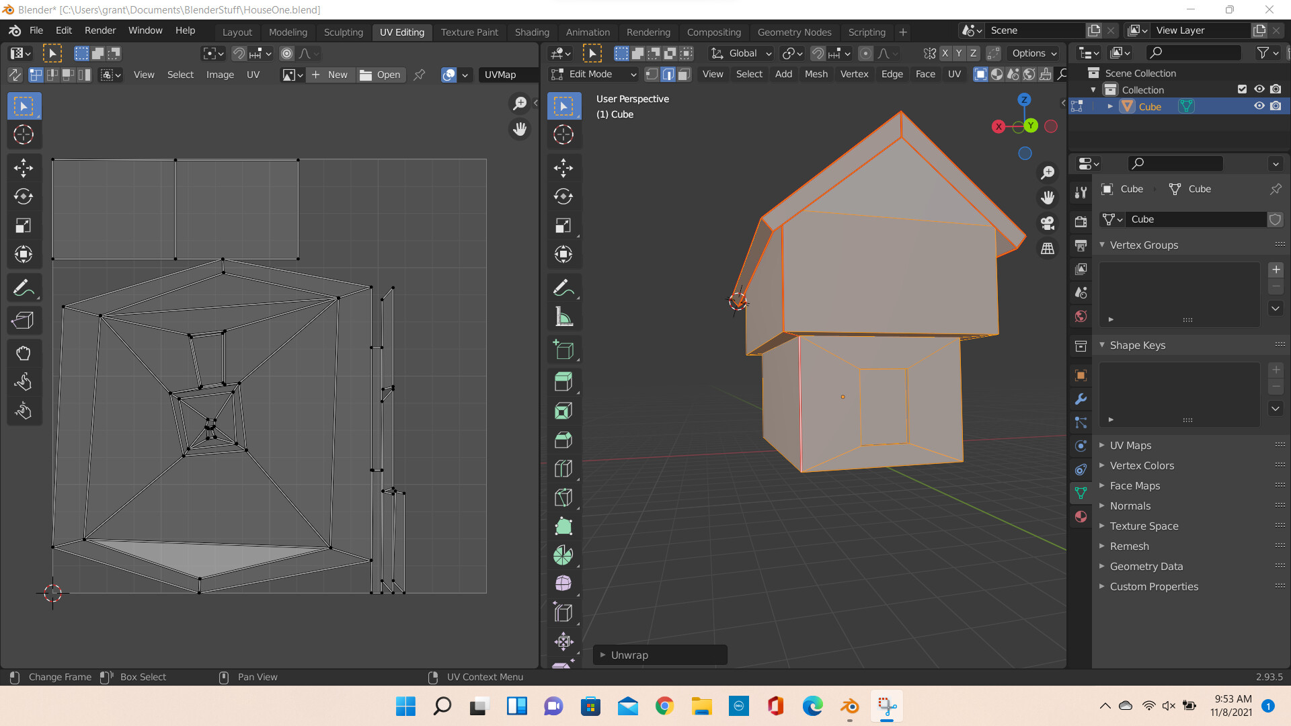Open the Global transform orientation dropdown
The height and width of the screenshot is (726, 1291).
(x=740, y=53)
